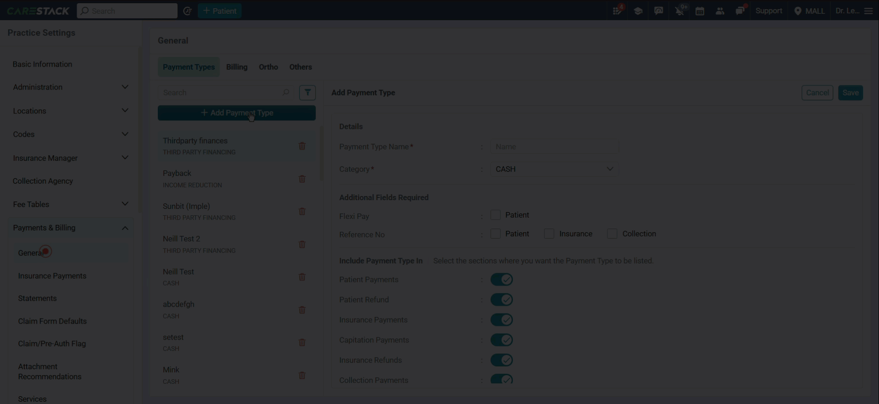The image size is (879, 404).
Task: Check the Reference No Insurance checkbox
Action: tap(549, 234)
